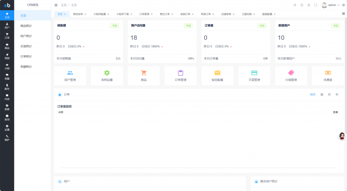Viewport: 347px width, 191px height.
Task: Switch to the 微信菜单 tab
Action: pyautogui.click(x=78, y=14)
